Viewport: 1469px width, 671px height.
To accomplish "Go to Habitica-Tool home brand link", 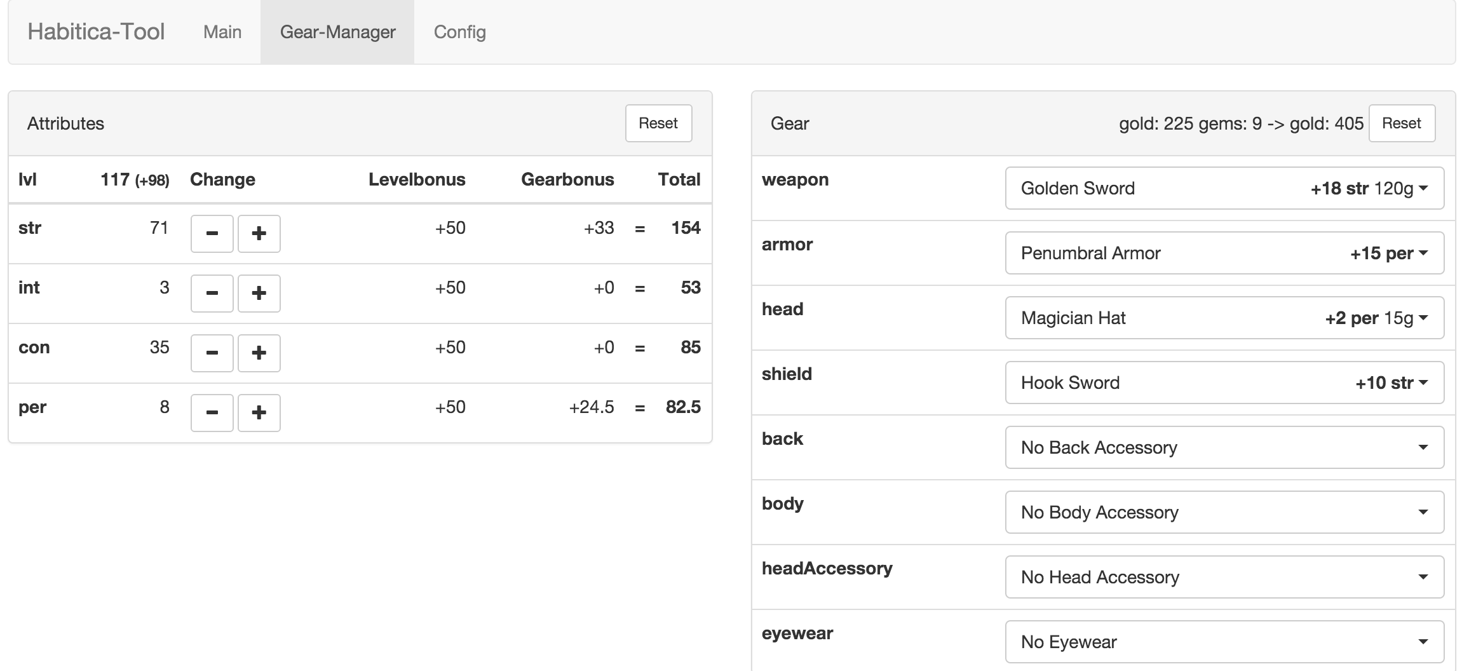I will (96, 32).
